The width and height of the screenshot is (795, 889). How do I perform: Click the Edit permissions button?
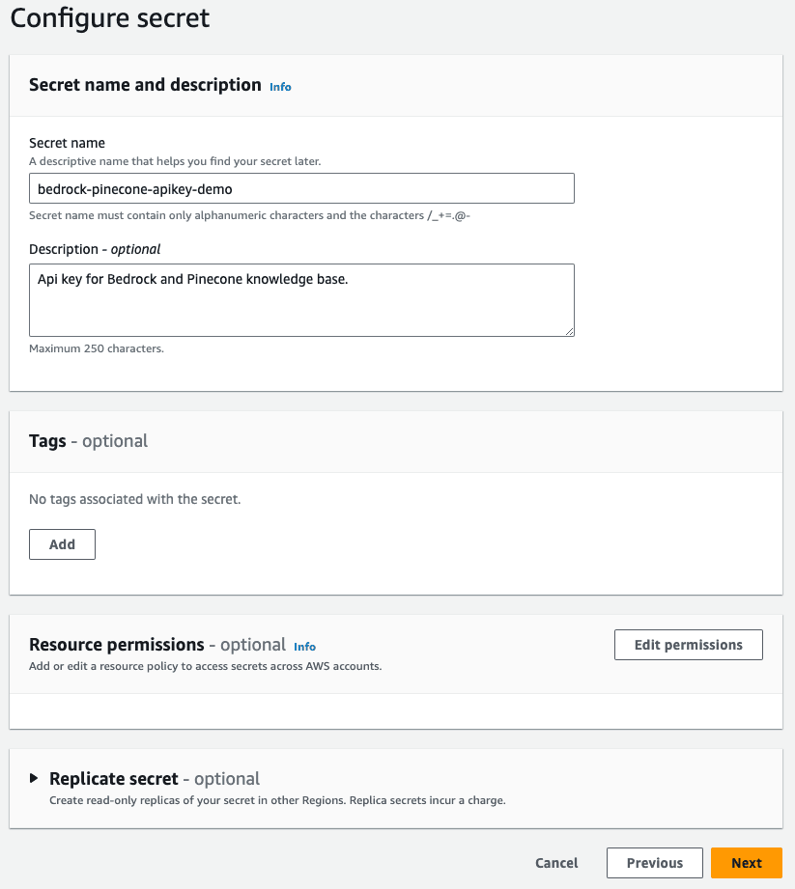click(x=688, y=645)
